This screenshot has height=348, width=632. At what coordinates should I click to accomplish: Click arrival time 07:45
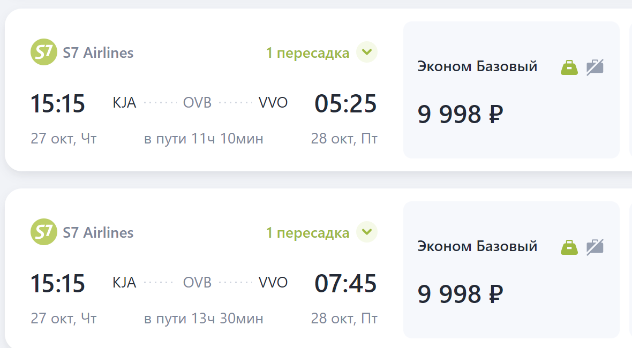(x=345, y=283)
